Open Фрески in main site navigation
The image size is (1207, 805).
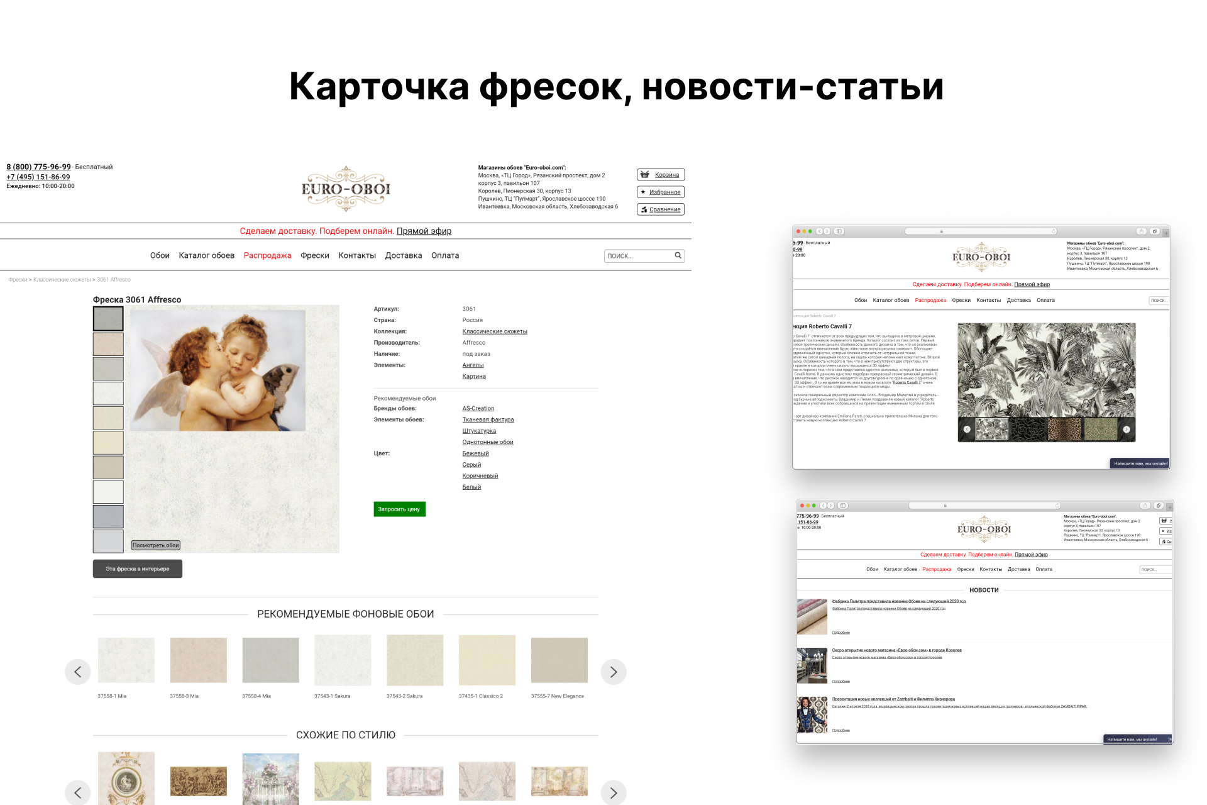click(315, 255)
